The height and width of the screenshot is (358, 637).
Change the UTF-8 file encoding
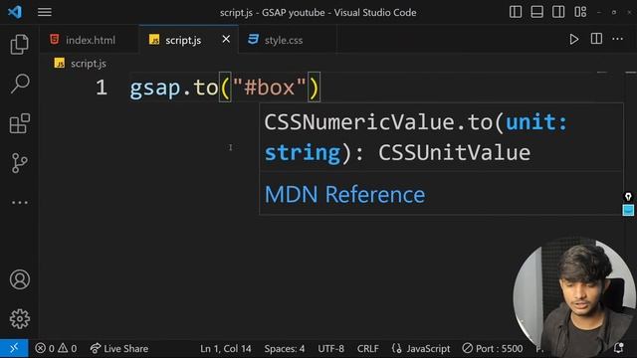[330, 349]
